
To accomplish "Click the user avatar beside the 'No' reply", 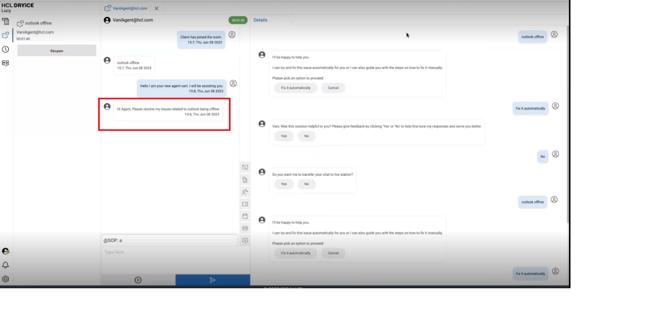I will (x=555, y=154).
